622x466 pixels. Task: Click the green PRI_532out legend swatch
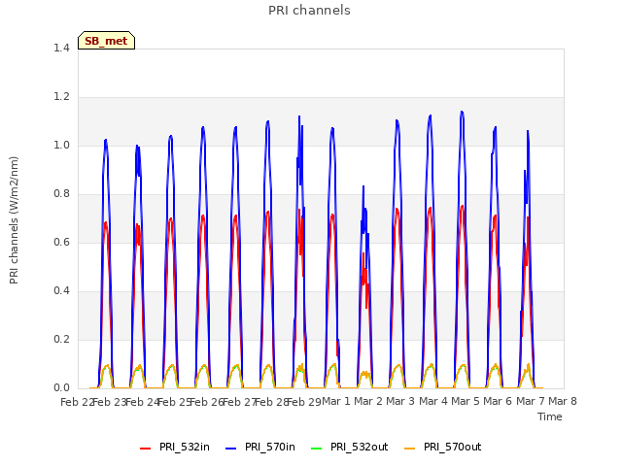pos(317,449)
